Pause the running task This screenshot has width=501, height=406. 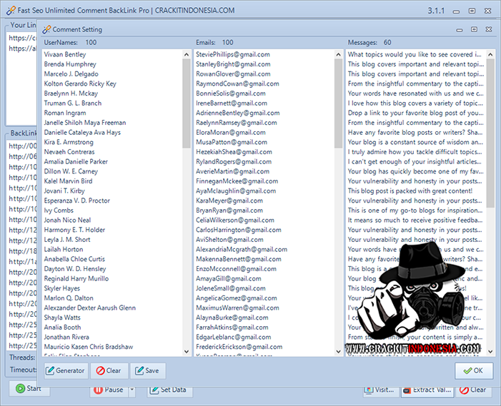pyautogui.click(x=108, y=390)
